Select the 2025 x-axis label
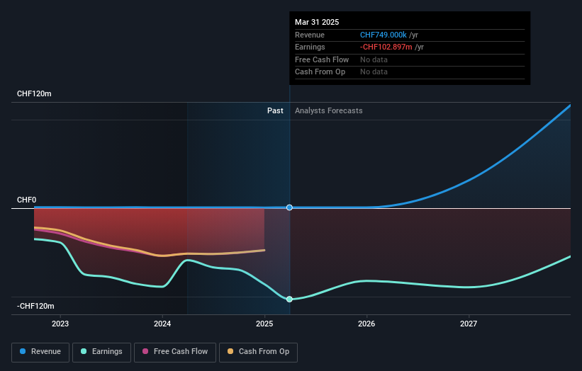This screenshot has width=582, height=371. click(264, 324)
